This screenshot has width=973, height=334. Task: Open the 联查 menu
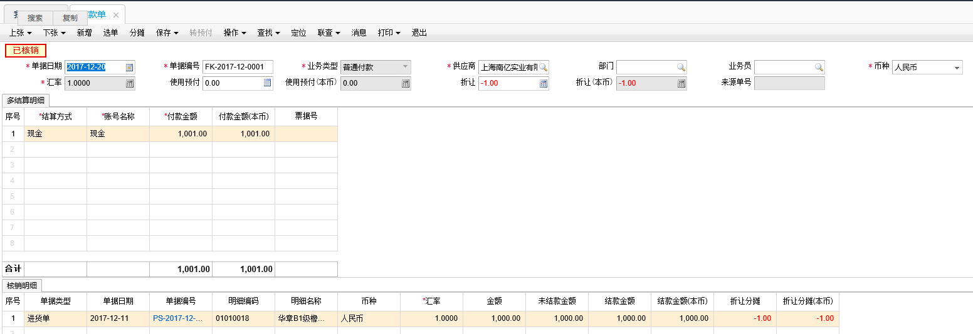pyautogui.click(x=329, y=33)
